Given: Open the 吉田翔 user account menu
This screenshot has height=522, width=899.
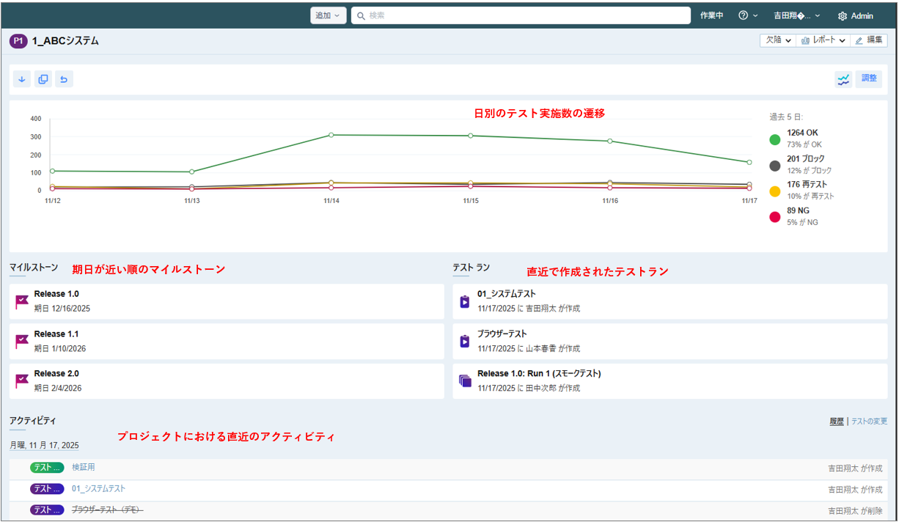Looking at the screenshot, I should [796, 15].
